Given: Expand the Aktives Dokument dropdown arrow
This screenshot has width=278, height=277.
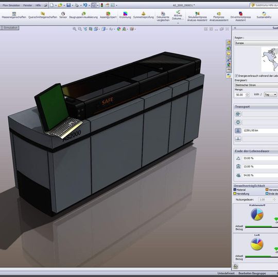Looking at the screenshot, I should (x=178, y=23).
